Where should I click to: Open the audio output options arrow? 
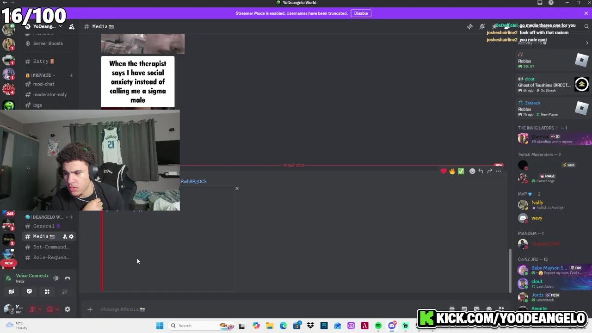pos(57,309)
